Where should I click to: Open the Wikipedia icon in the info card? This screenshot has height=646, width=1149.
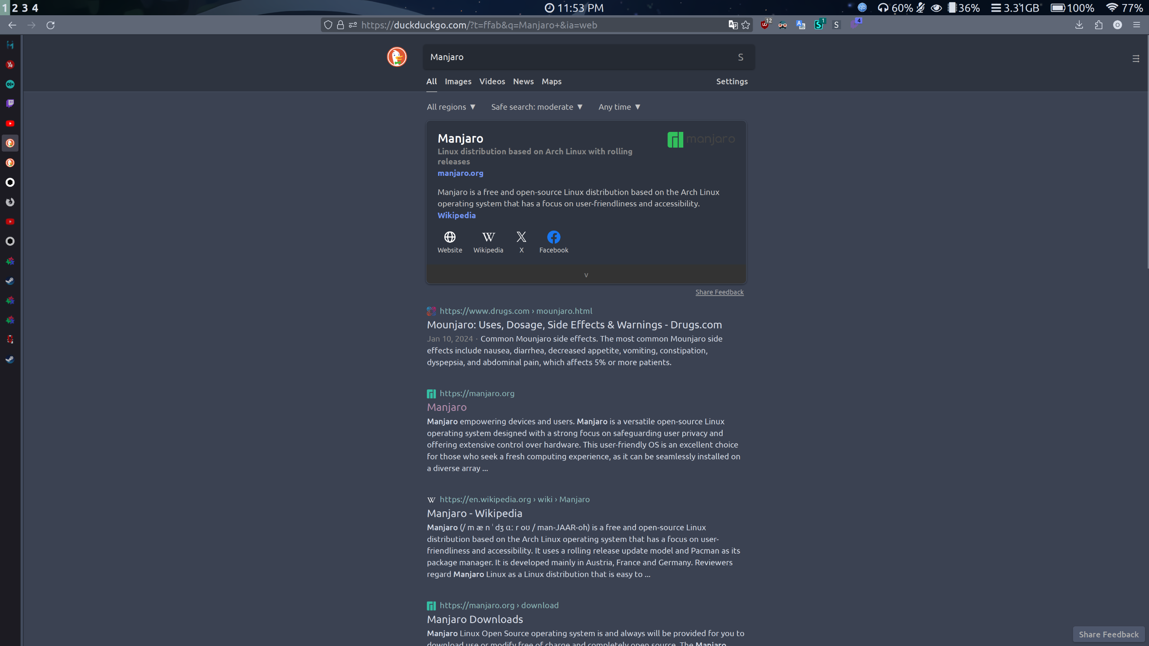[x=488, y=237]
